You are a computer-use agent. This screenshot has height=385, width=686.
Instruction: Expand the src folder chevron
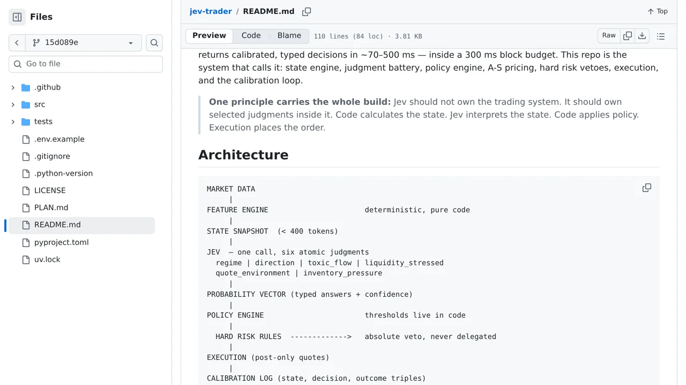(13, 105)
